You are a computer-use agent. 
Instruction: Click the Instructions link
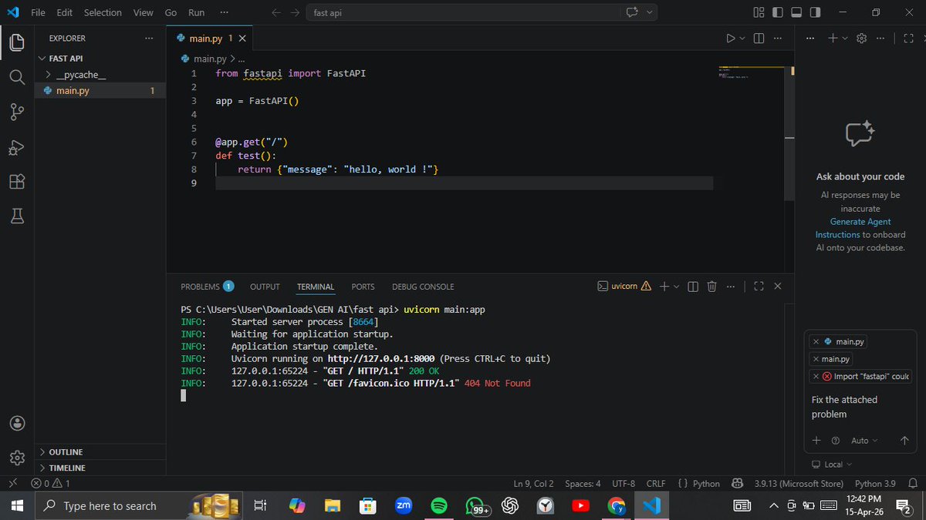(x=837, y=234)
